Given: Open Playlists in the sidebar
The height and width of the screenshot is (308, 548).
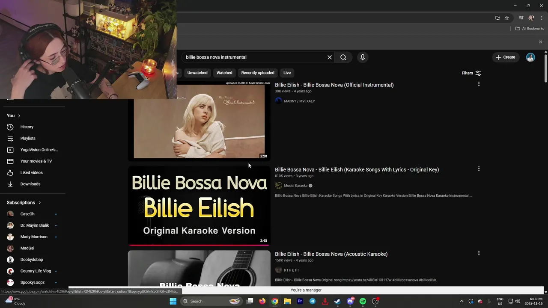Looking at the screenshot, I should click(33, 138).
